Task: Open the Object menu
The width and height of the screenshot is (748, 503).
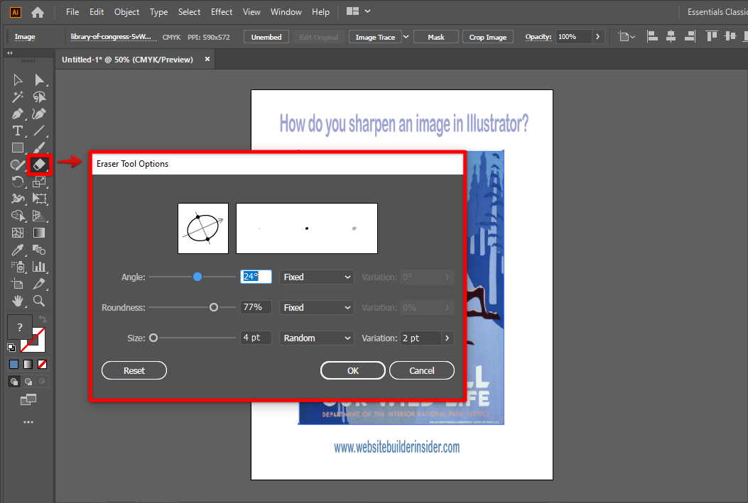Action: 127,12
